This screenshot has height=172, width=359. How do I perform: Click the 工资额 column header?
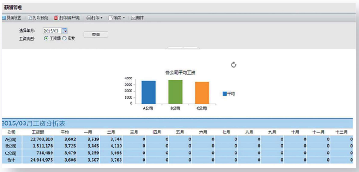click(38, 132)
